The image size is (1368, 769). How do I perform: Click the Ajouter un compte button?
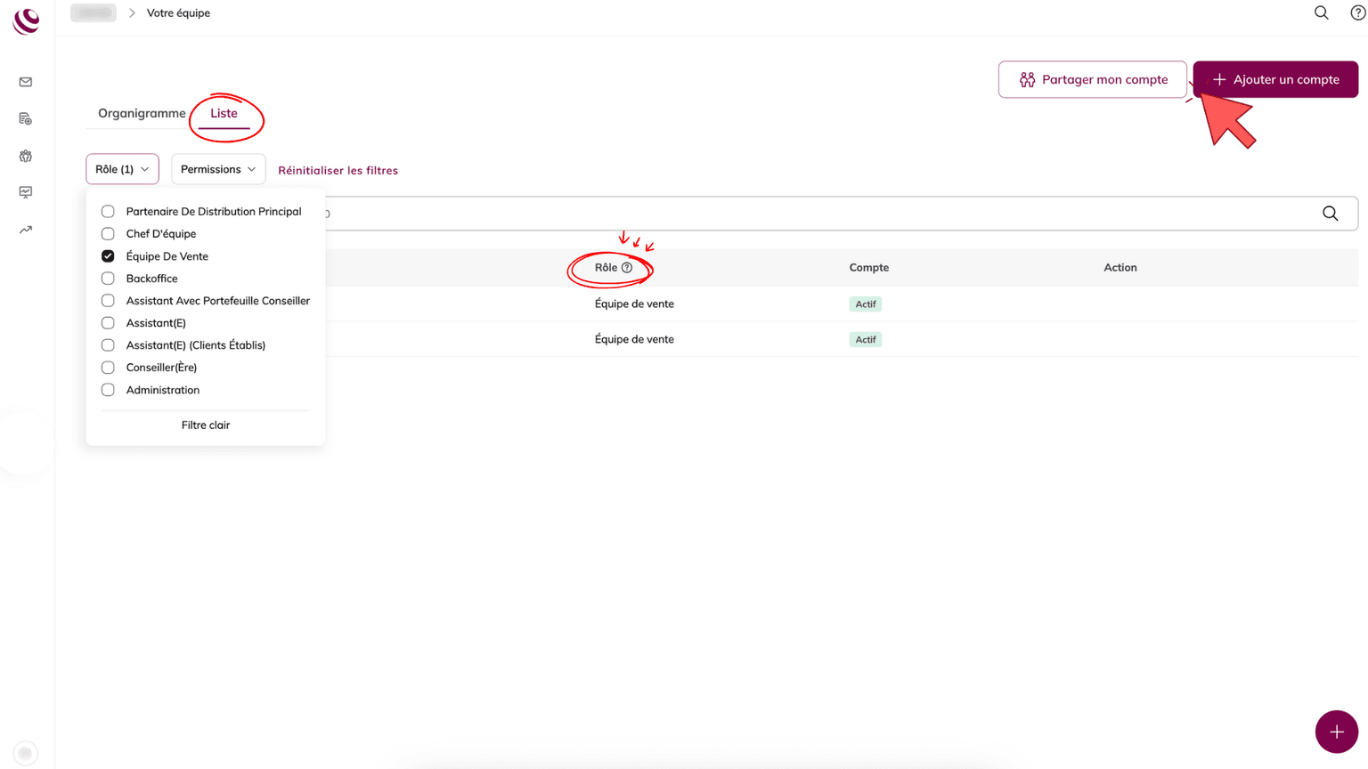click(1274, 79)
